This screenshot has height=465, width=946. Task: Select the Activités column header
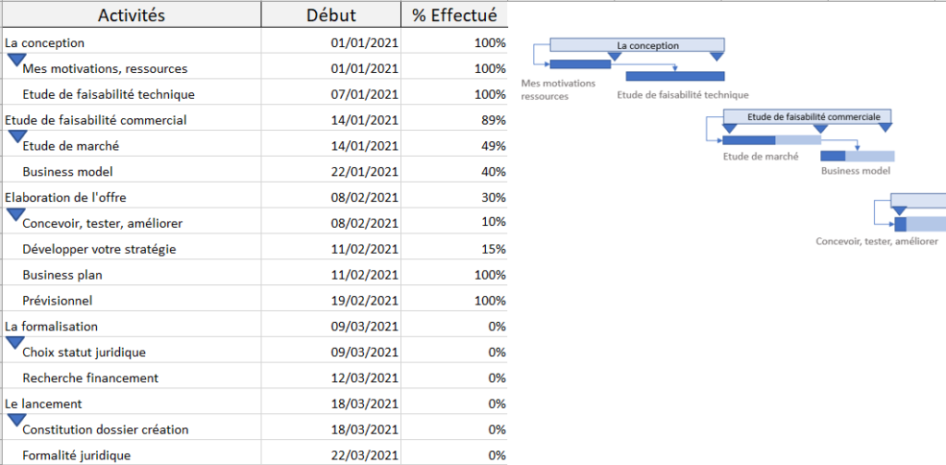pos(131,15)
